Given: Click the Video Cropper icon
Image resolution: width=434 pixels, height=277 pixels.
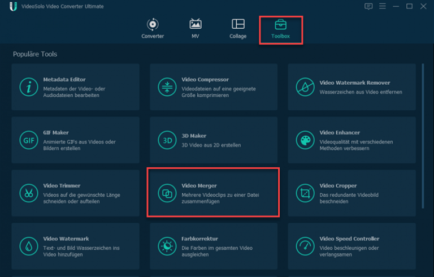Looking at the screenshot, I should point(305,193).
